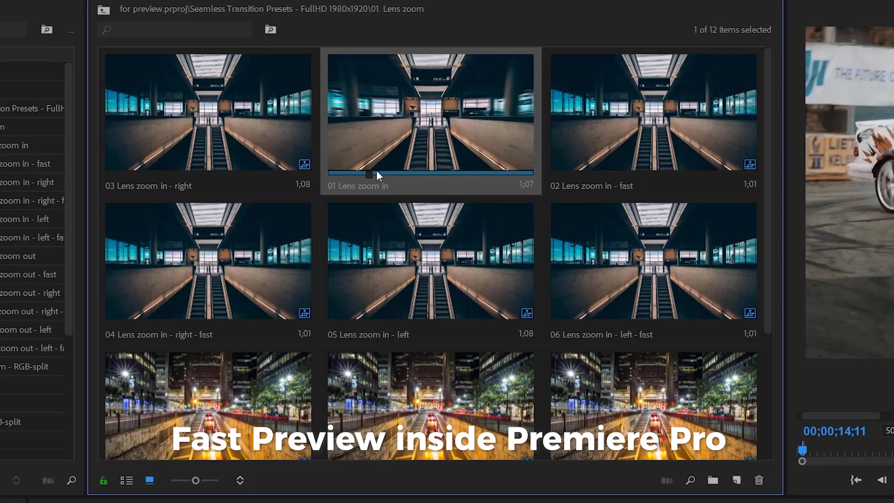The height and width of the screenshot is (503, 894).
Task: Select 'zoom out - fast' row in left list
Action: tap(32, 275)
